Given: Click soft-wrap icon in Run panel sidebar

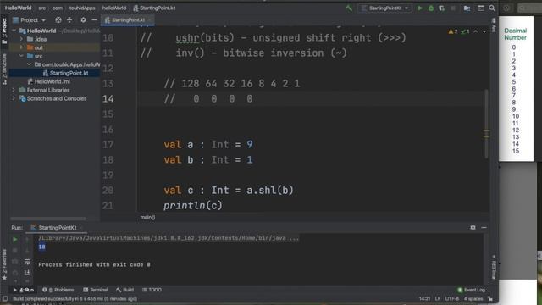Looking at the screenshot, I should click(27, 262).
